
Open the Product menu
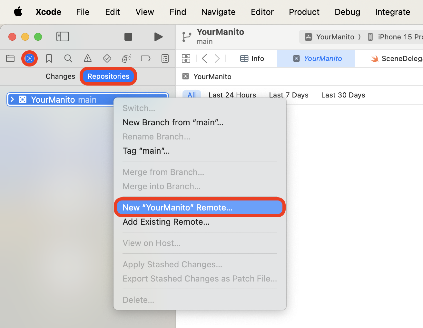pyautogui.click(x=304, y=12)
